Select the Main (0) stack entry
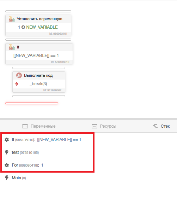Image resolution: width=177 pixels, height=220 pixels. [x=19, y=178]
